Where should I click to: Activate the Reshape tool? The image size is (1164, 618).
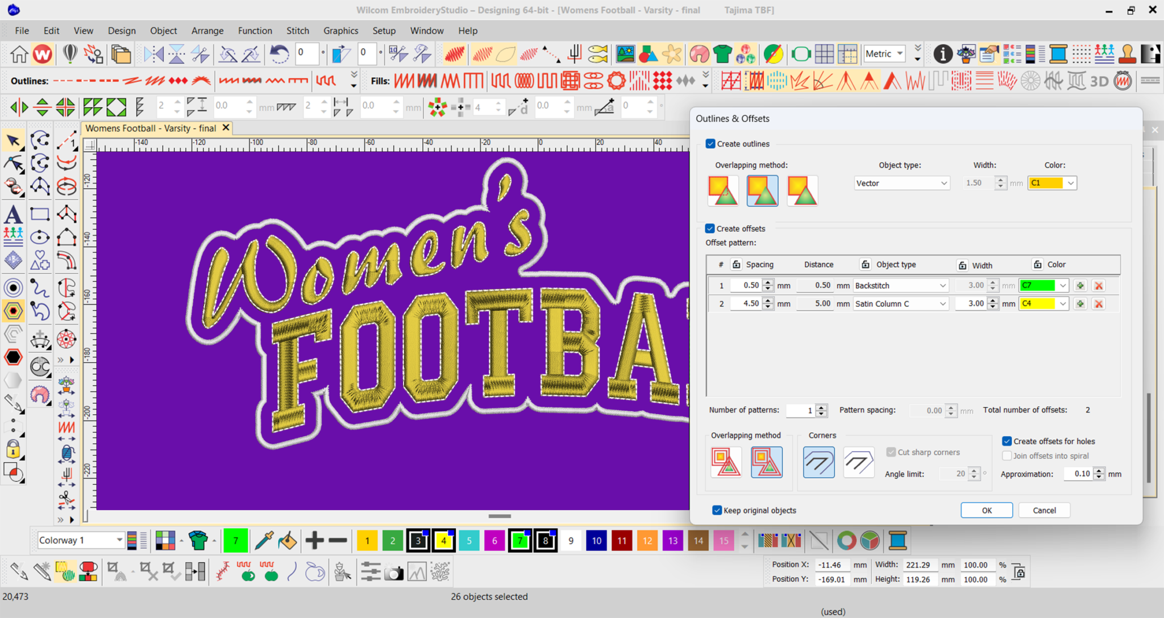click(x=14, y=163)
